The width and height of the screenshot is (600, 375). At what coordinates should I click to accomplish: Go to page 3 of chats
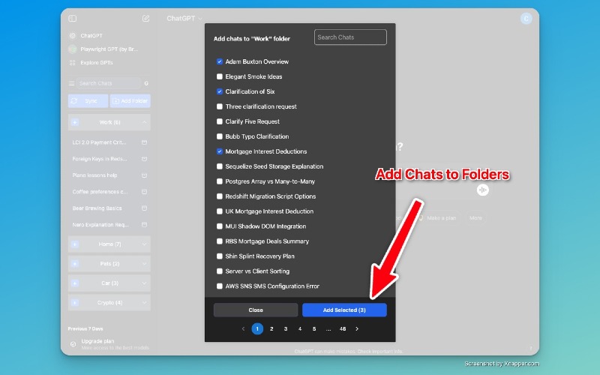point(286,328)
